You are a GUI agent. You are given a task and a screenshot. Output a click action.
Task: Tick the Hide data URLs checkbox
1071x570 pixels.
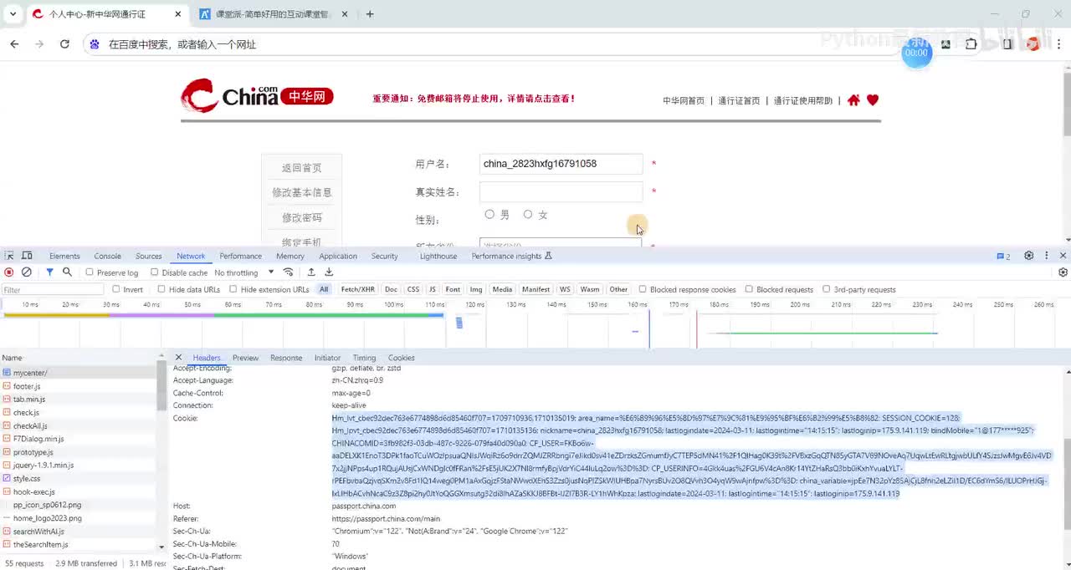161,289
